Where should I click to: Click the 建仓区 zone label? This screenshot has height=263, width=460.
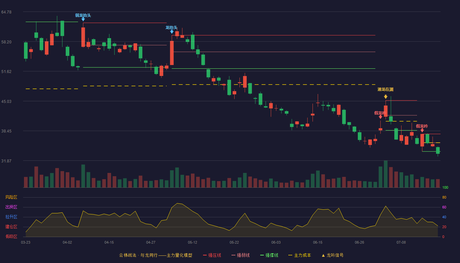click(11, 227)
